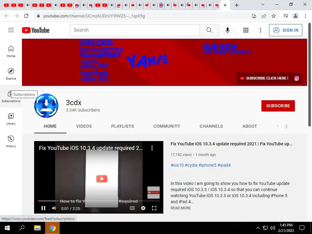Open Explore in sidebar
312x234 pixels.
click(11, 74)
